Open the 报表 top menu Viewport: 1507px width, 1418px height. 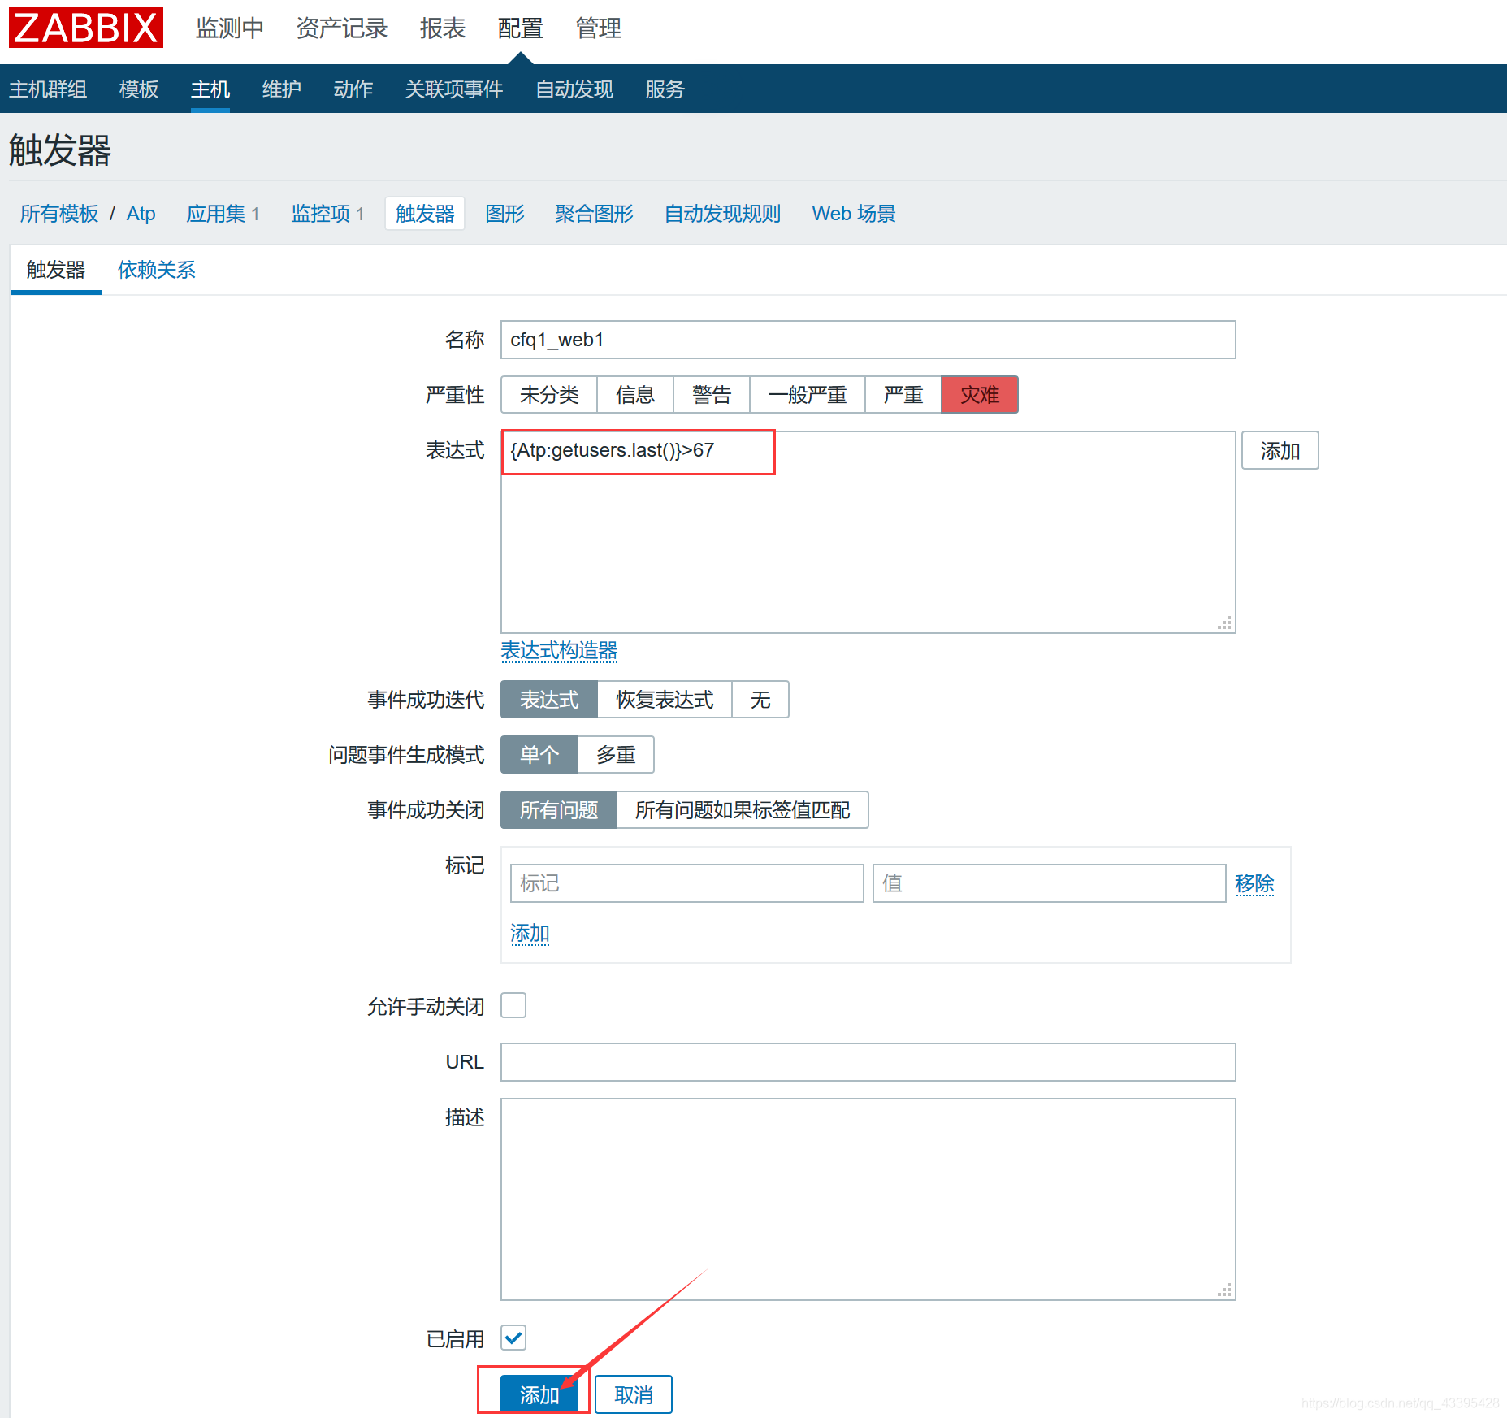click(443, 28)
